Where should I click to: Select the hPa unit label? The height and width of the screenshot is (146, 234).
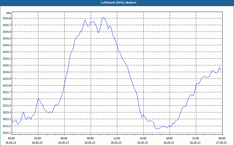pyautogui.click(x=8, y=13)
